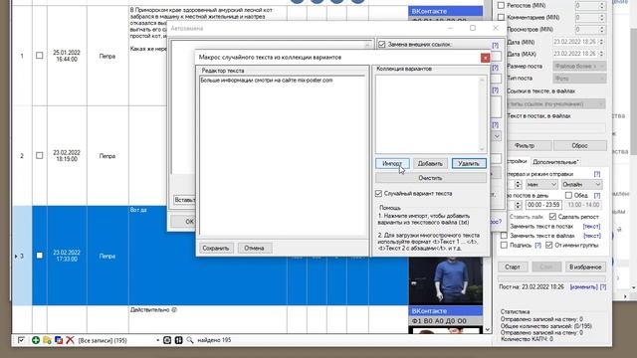Click the help [?] link beside Замена внешних ссылок
The width and height of the screenshot is (637, 358).
tap(495, 45)
